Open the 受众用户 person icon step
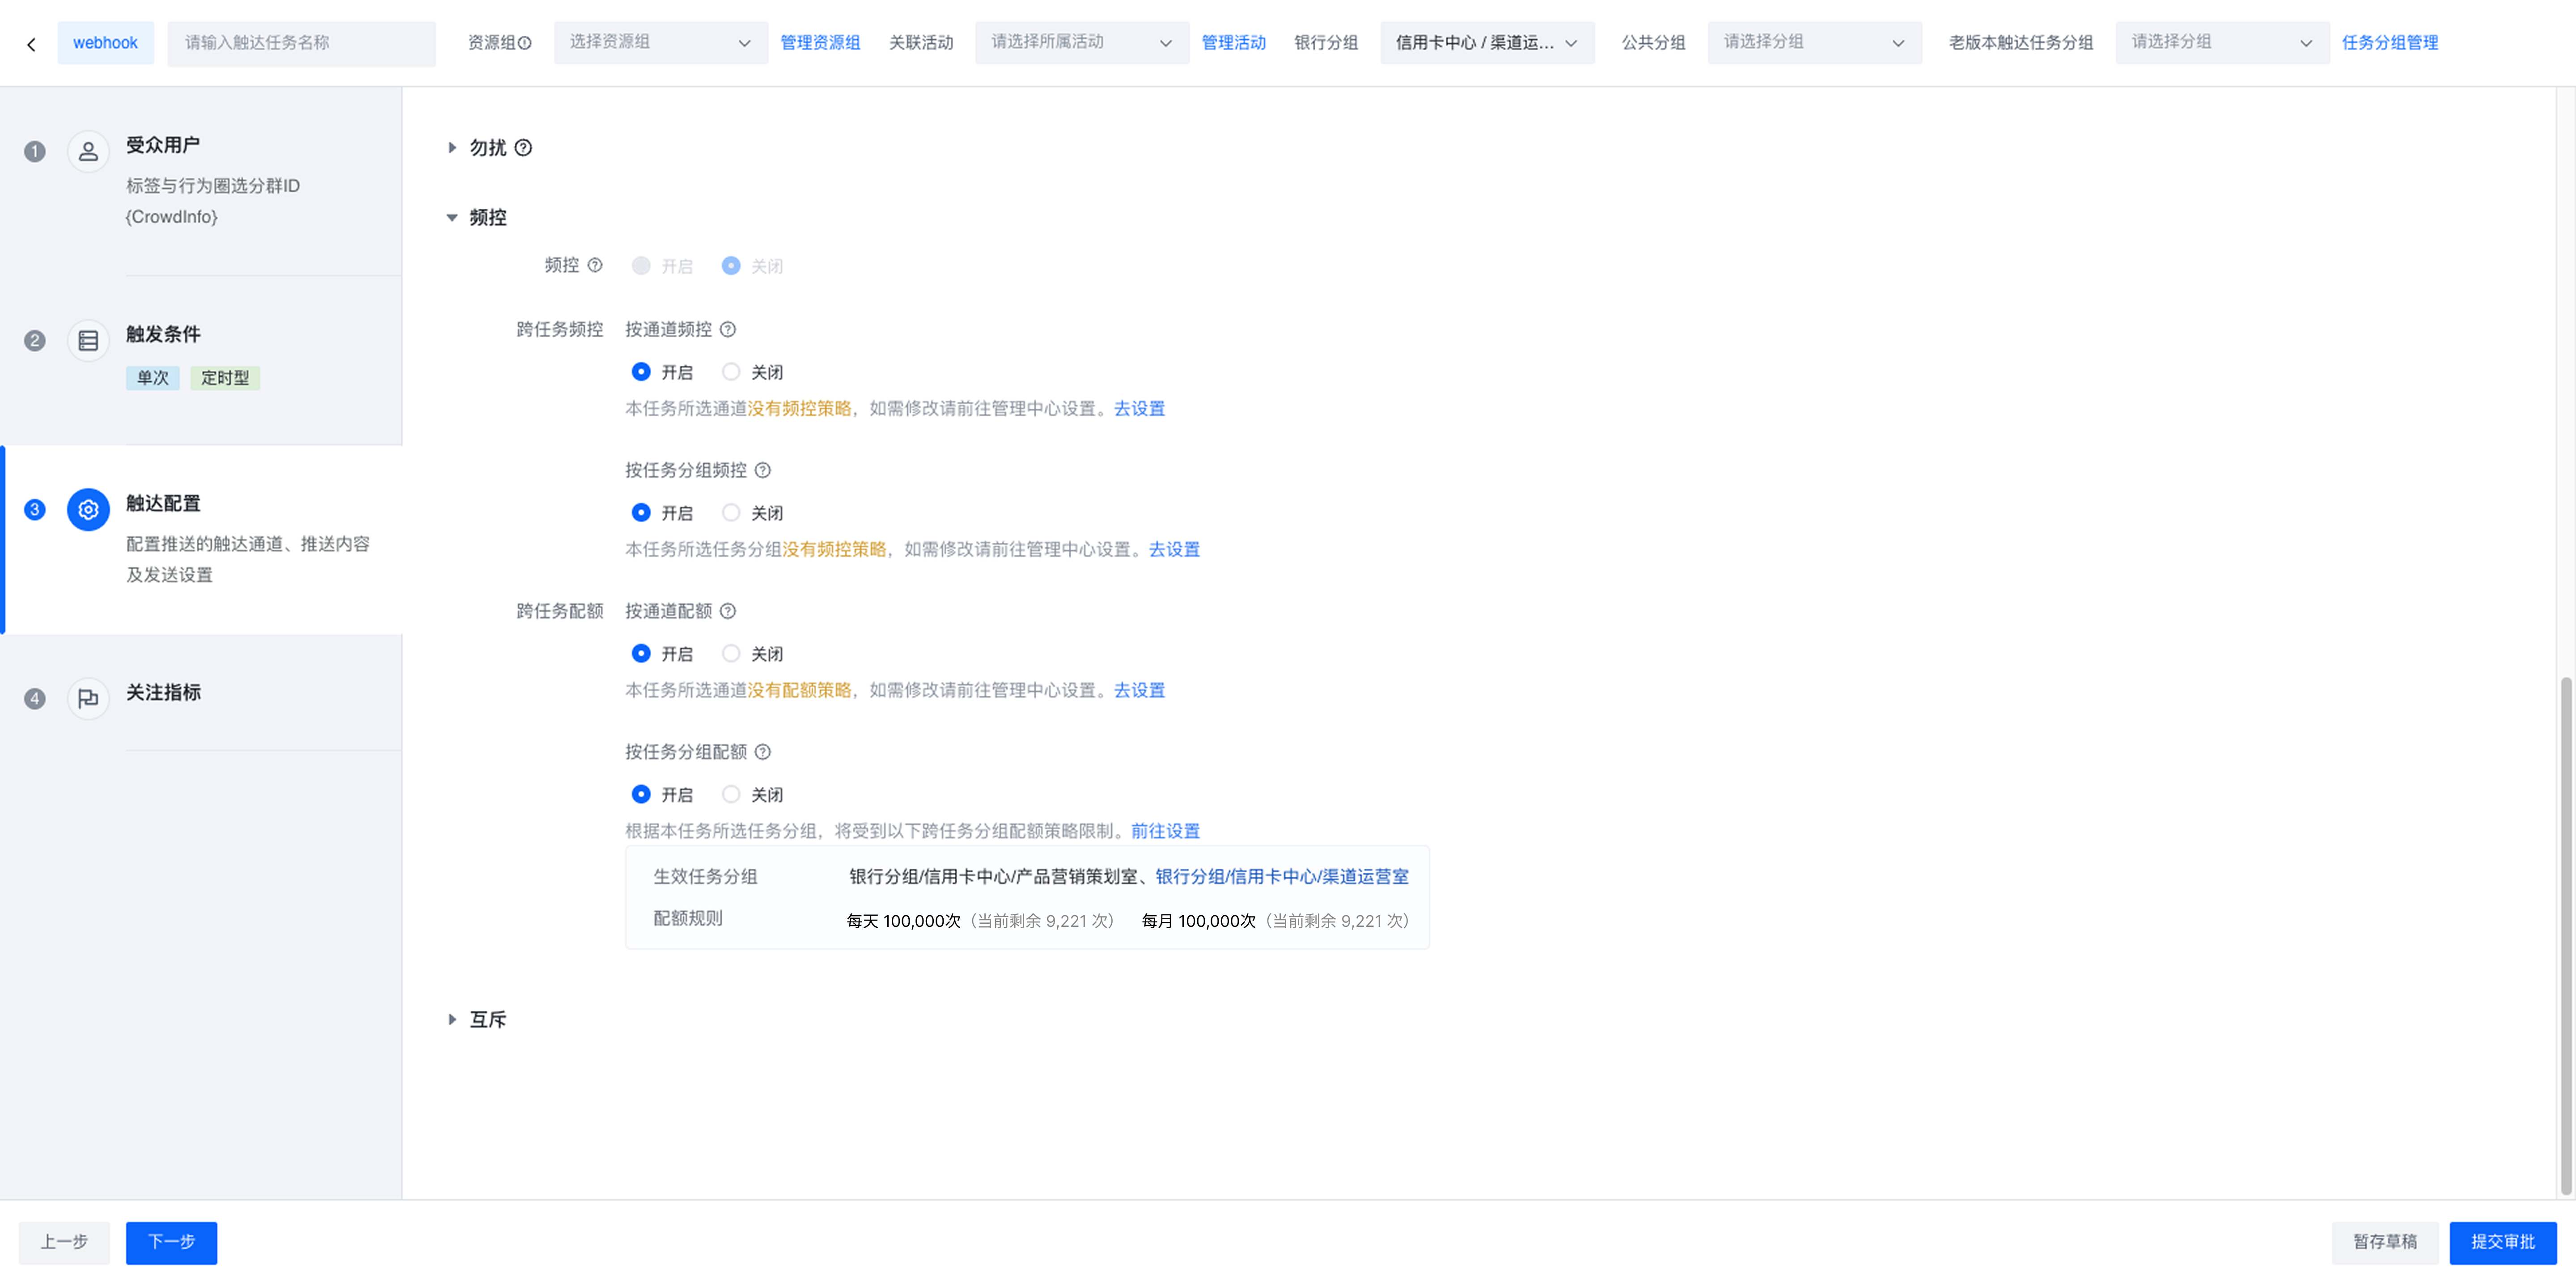Image resolution: width=2576 pixels, height=1285 pixels. point(88,151)
